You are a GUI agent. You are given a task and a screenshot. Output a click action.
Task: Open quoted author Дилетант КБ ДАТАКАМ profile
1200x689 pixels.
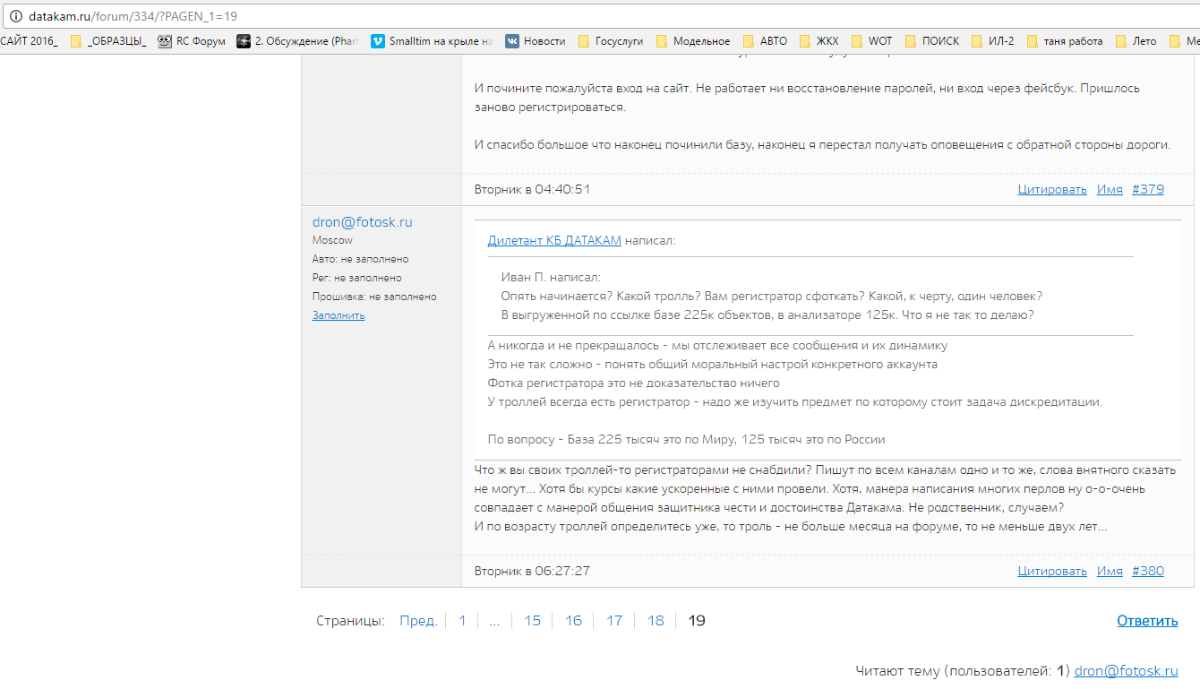point(554,241)
